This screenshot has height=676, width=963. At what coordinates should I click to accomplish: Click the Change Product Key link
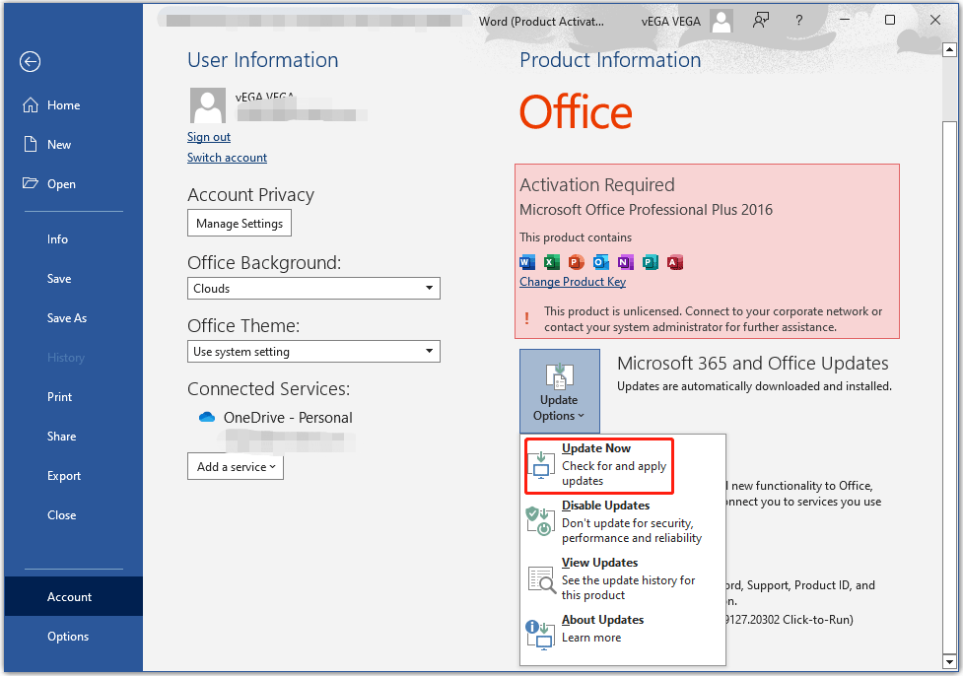[x=573, y=281]
